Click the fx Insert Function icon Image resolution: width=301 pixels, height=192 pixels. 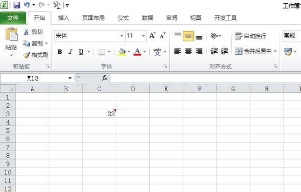click(104, 78)
